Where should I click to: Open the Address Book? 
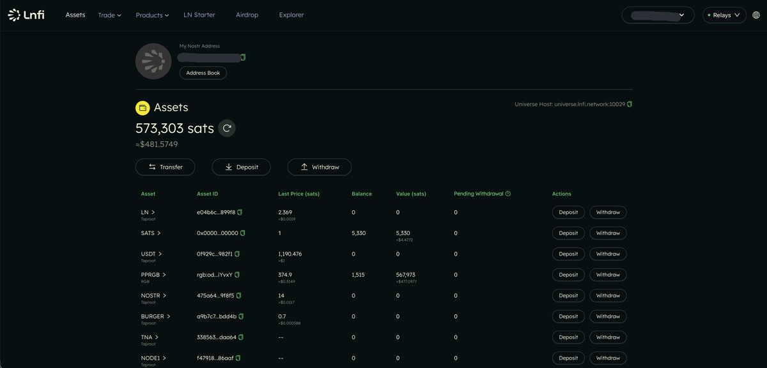click(x=203, y=73)
